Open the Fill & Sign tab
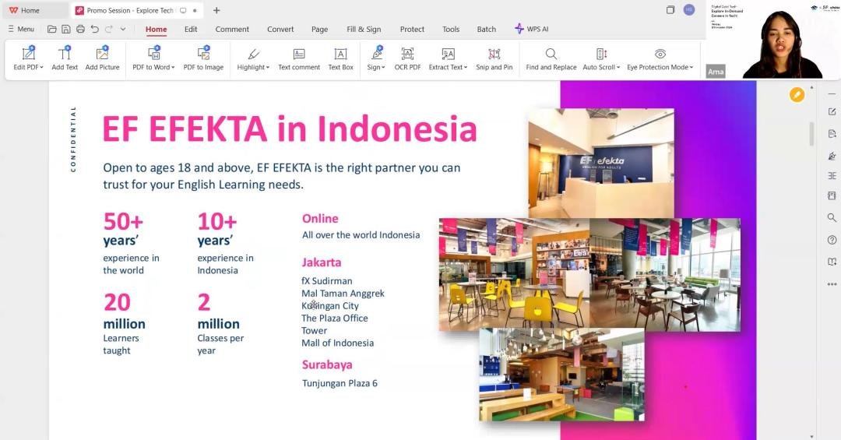 364,29
